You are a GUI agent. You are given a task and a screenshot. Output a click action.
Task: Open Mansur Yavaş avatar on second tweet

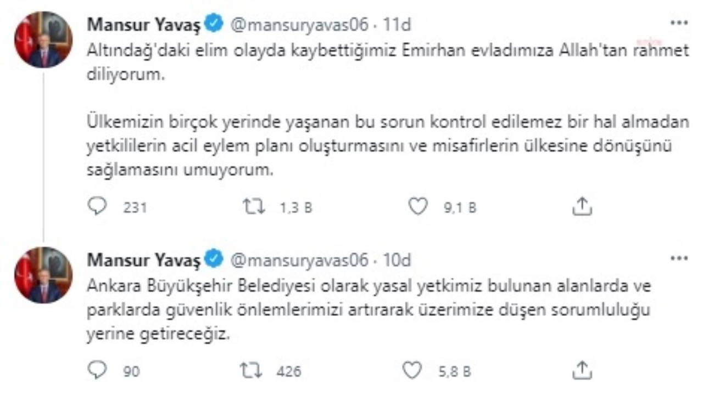tap(43, 275)
